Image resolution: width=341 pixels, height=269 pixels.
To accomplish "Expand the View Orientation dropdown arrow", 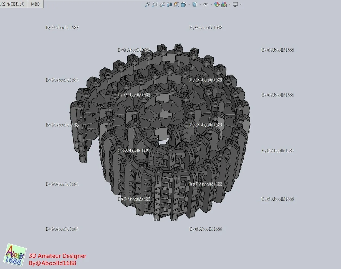I will (189, 4).
